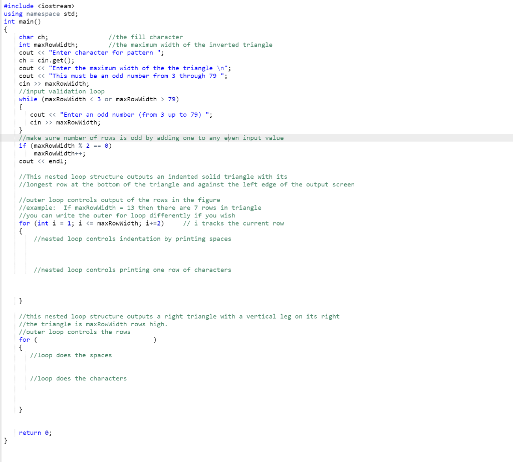Click '//the triangle is maxRowWidth rows high.' comment
Image resolution: width=513 pixels, height=462 pixels.
(93, 324)
